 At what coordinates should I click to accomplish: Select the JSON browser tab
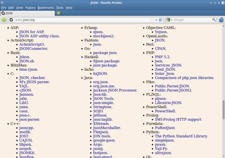(x=28, y=13)
